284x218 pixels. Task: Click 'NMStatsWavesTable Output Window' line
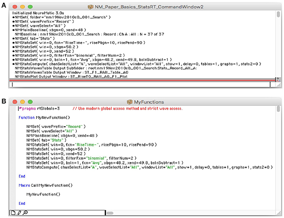[72, 73]
